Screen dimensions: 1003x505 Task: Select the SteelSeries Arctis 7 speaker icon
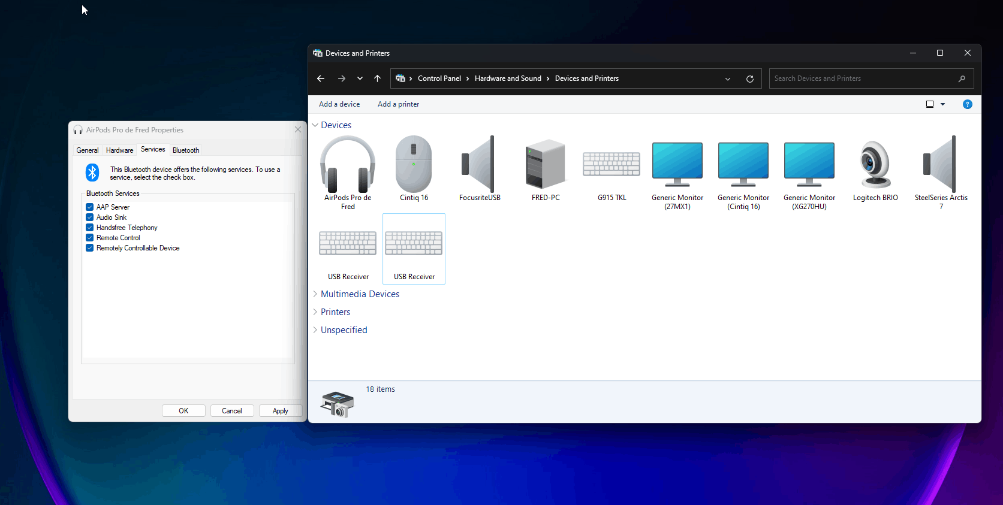tap(940, 164)
